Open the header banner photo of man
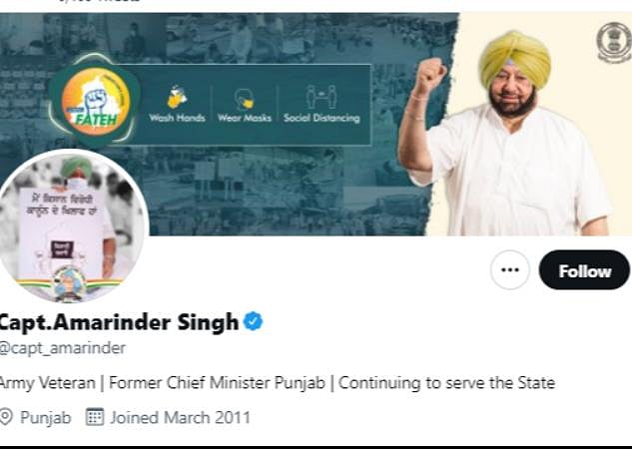This screenshot has height=449, width=632. click(x=508, y=133)
